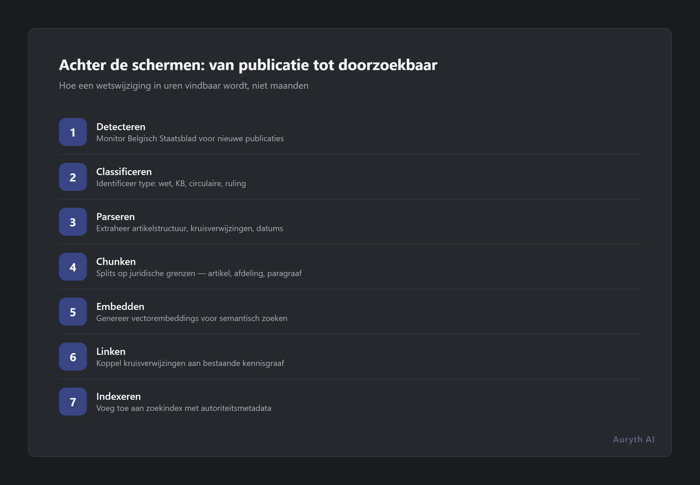700x485 pixels.
Task: Select the badge numbered 6
Action: 73,357
